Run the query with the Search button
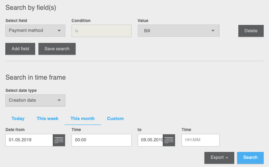 [250, 158]
